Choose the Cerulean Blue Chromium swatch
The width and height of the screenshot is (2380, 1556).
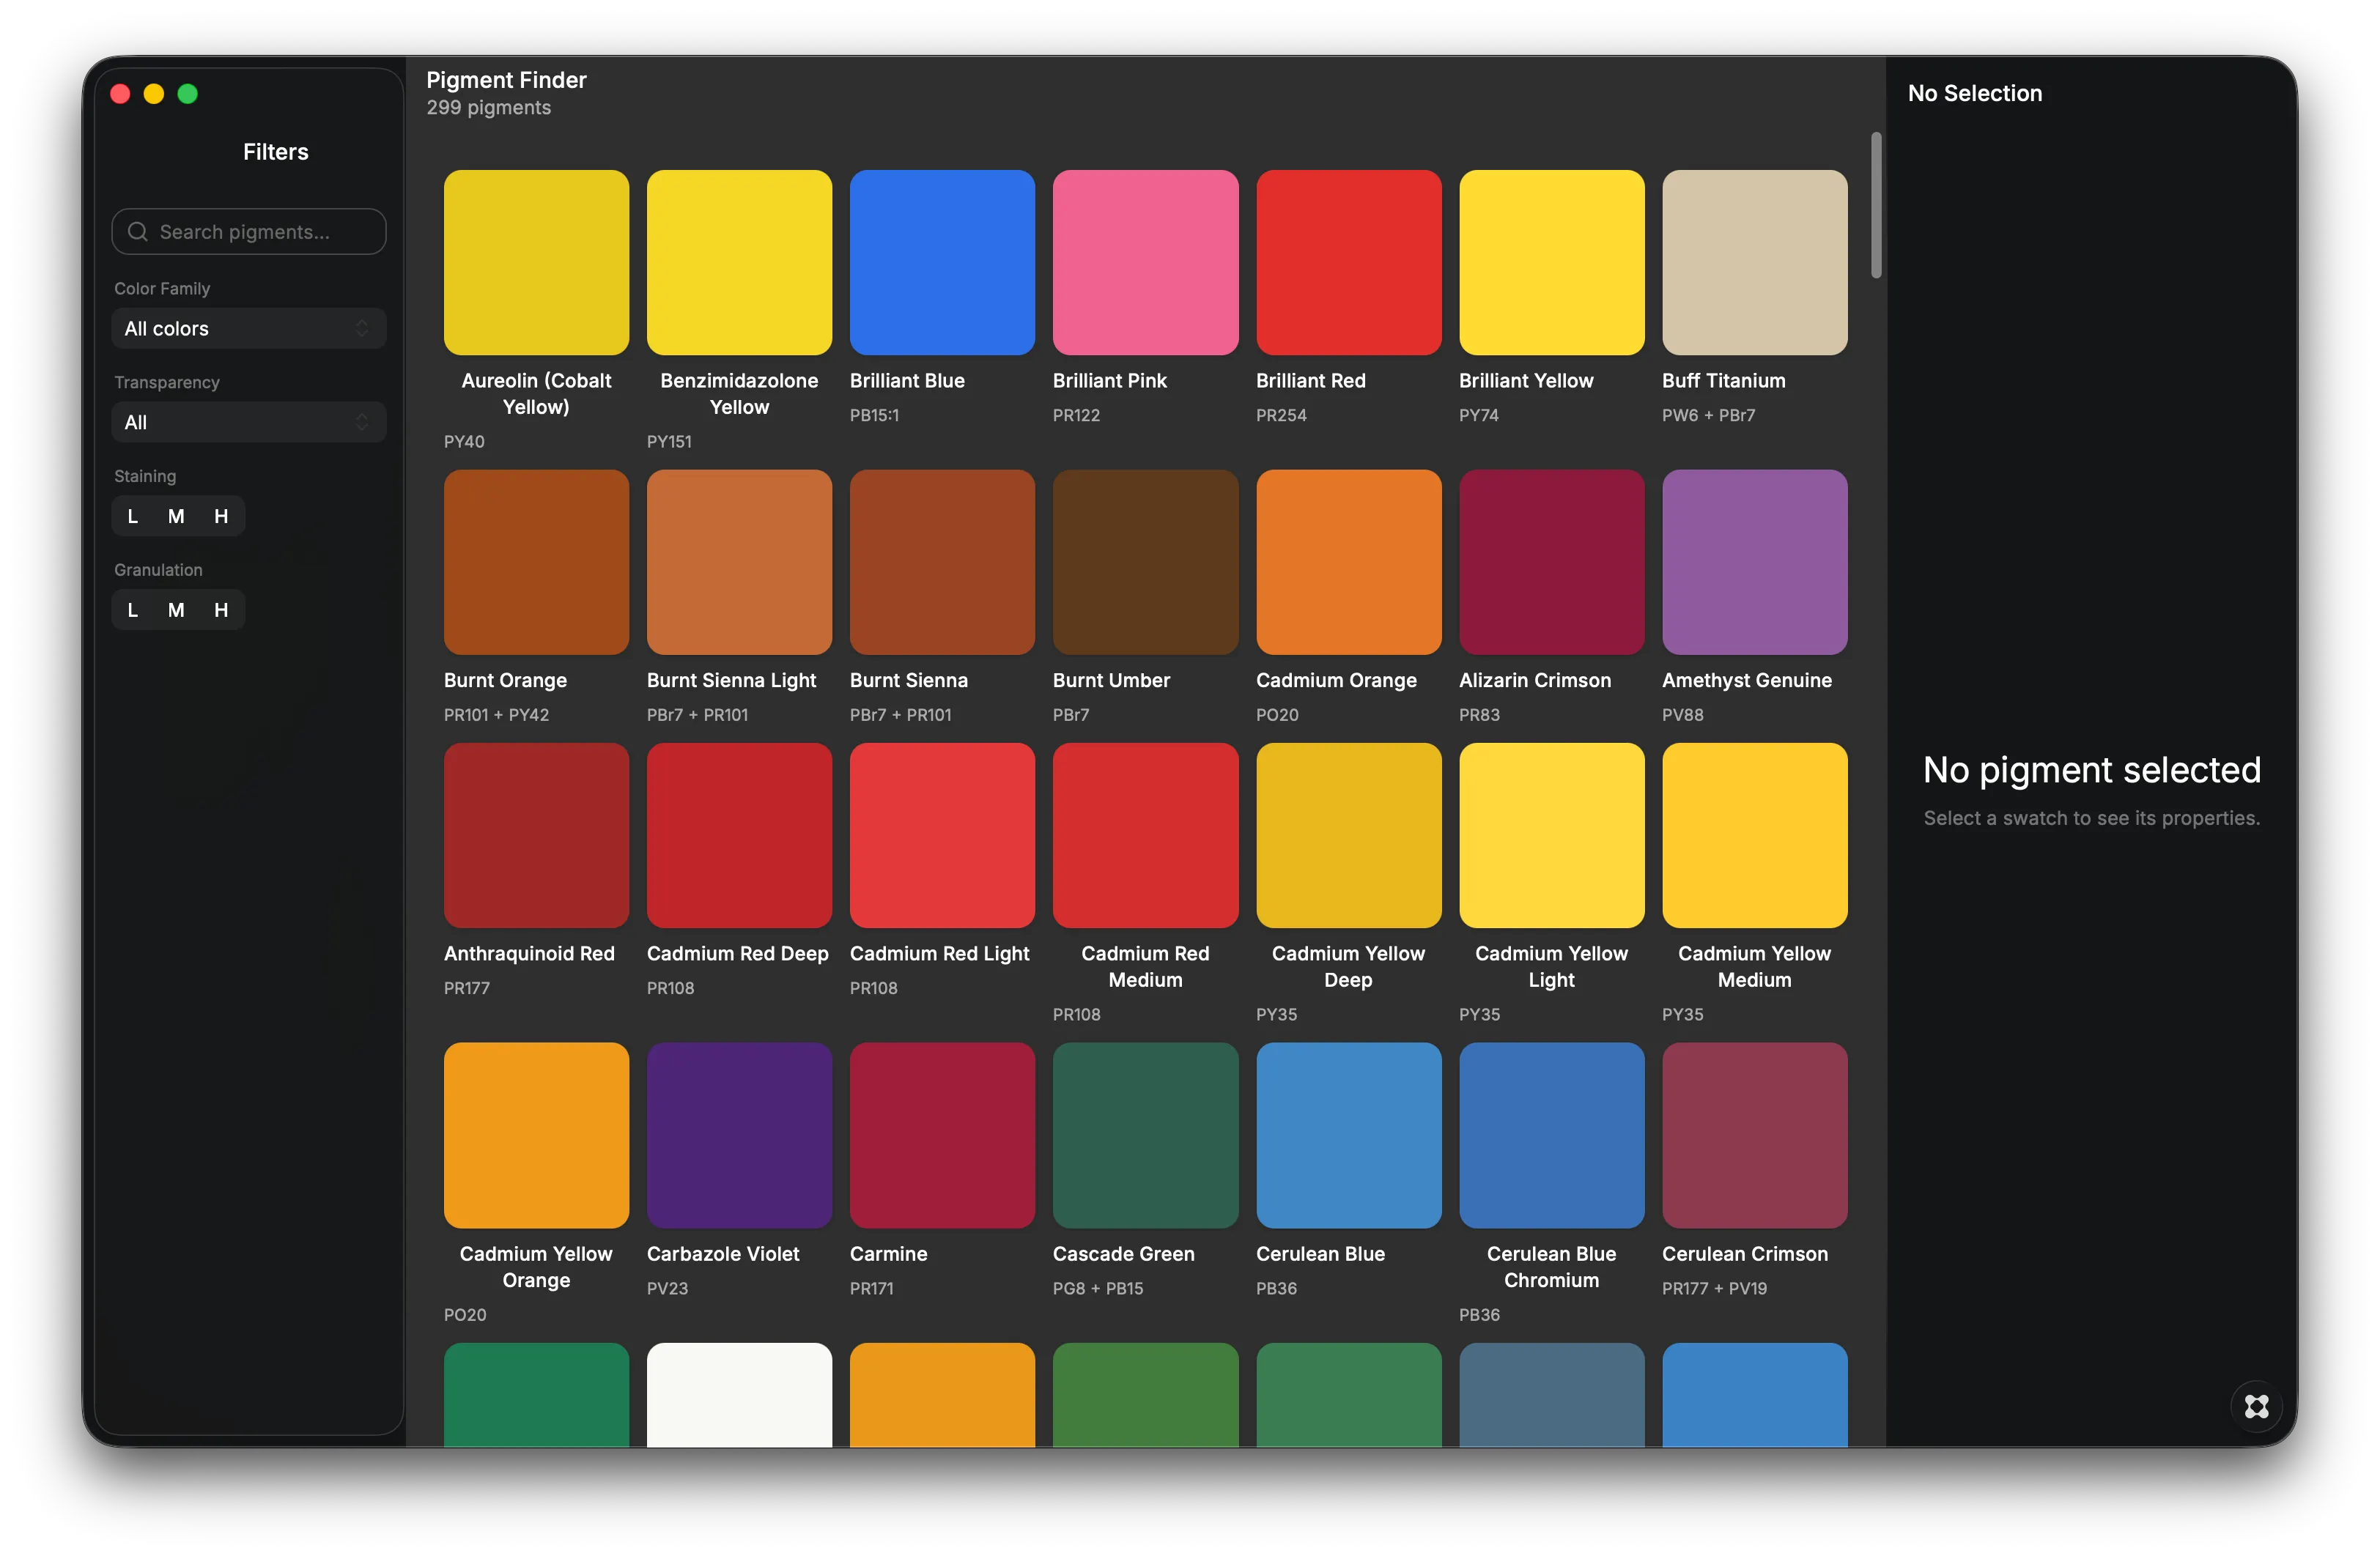click(x=1551, y=1136)
